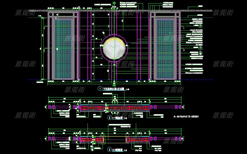
Task: Select the left lattice screen panel
Action: [x=63, y=49]
